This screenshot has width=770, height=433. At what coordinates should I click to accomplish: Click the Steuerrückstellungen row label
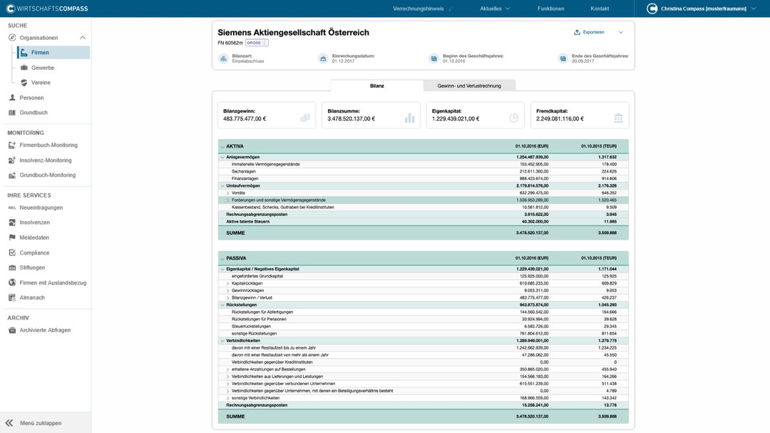click(251, 326)
